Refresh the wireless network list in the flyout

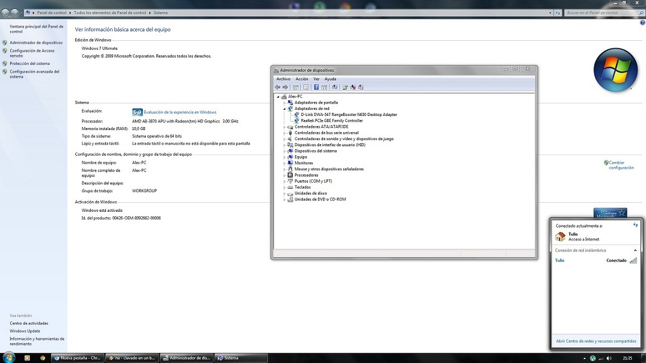pos(635,225)
